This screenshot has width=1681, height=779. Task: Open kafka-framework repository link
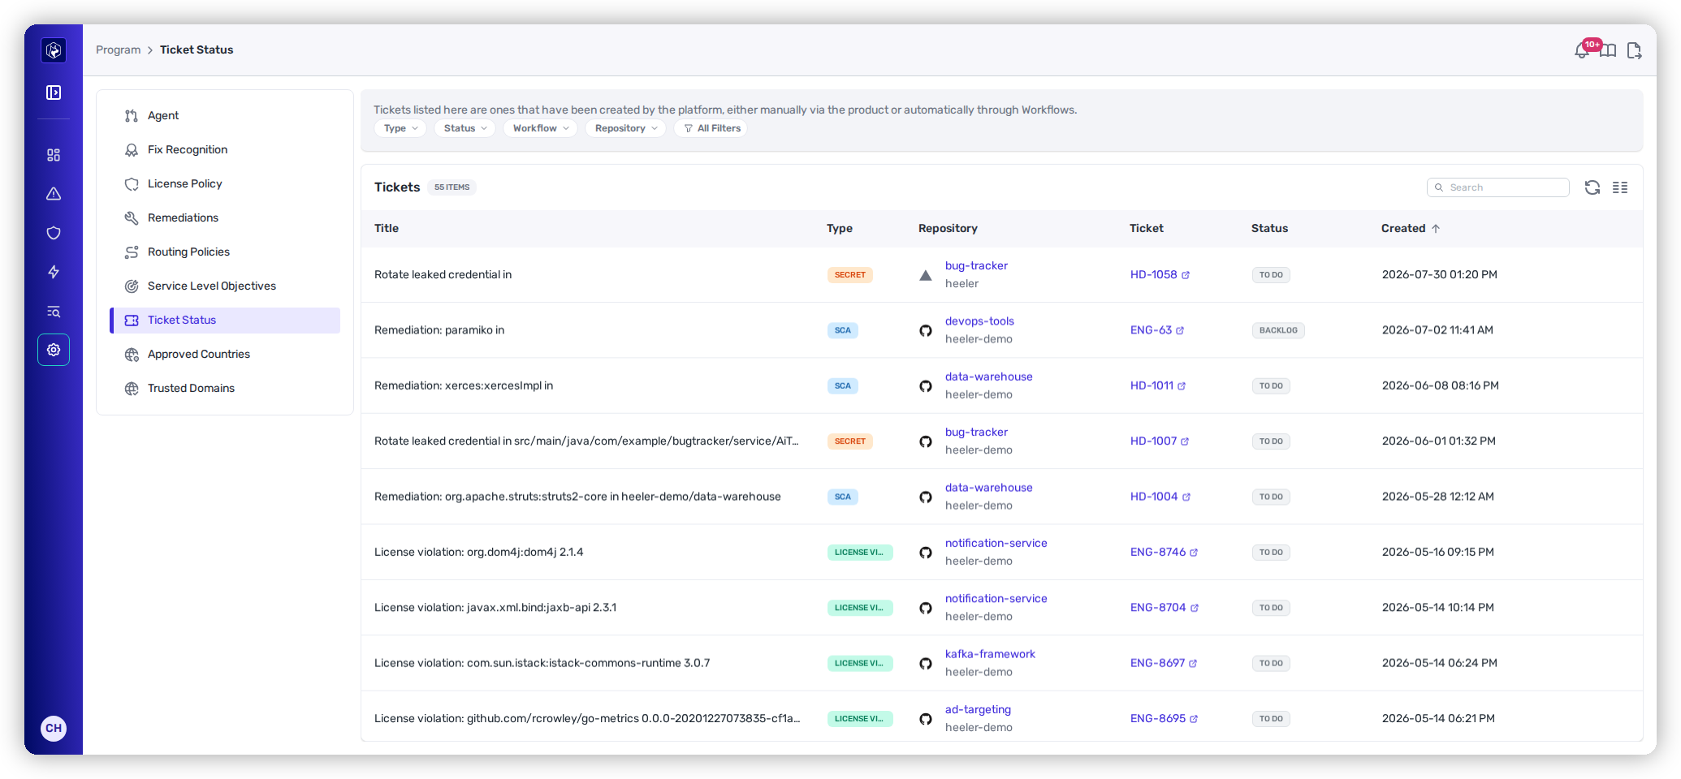(990, 654)
